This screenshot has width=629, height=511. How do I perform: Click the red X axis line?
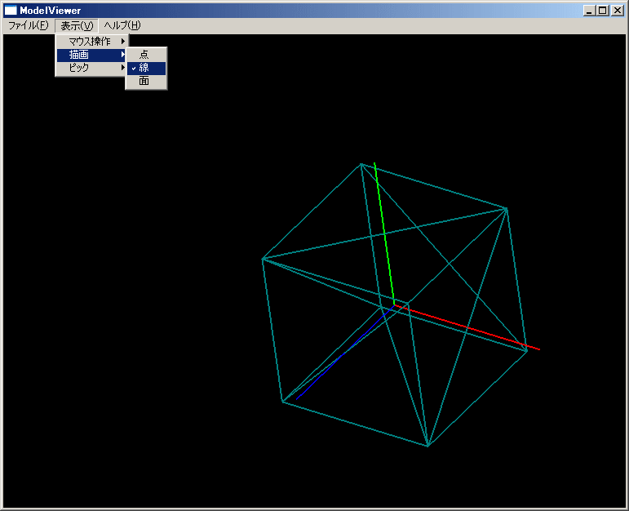tap(467, 327)
